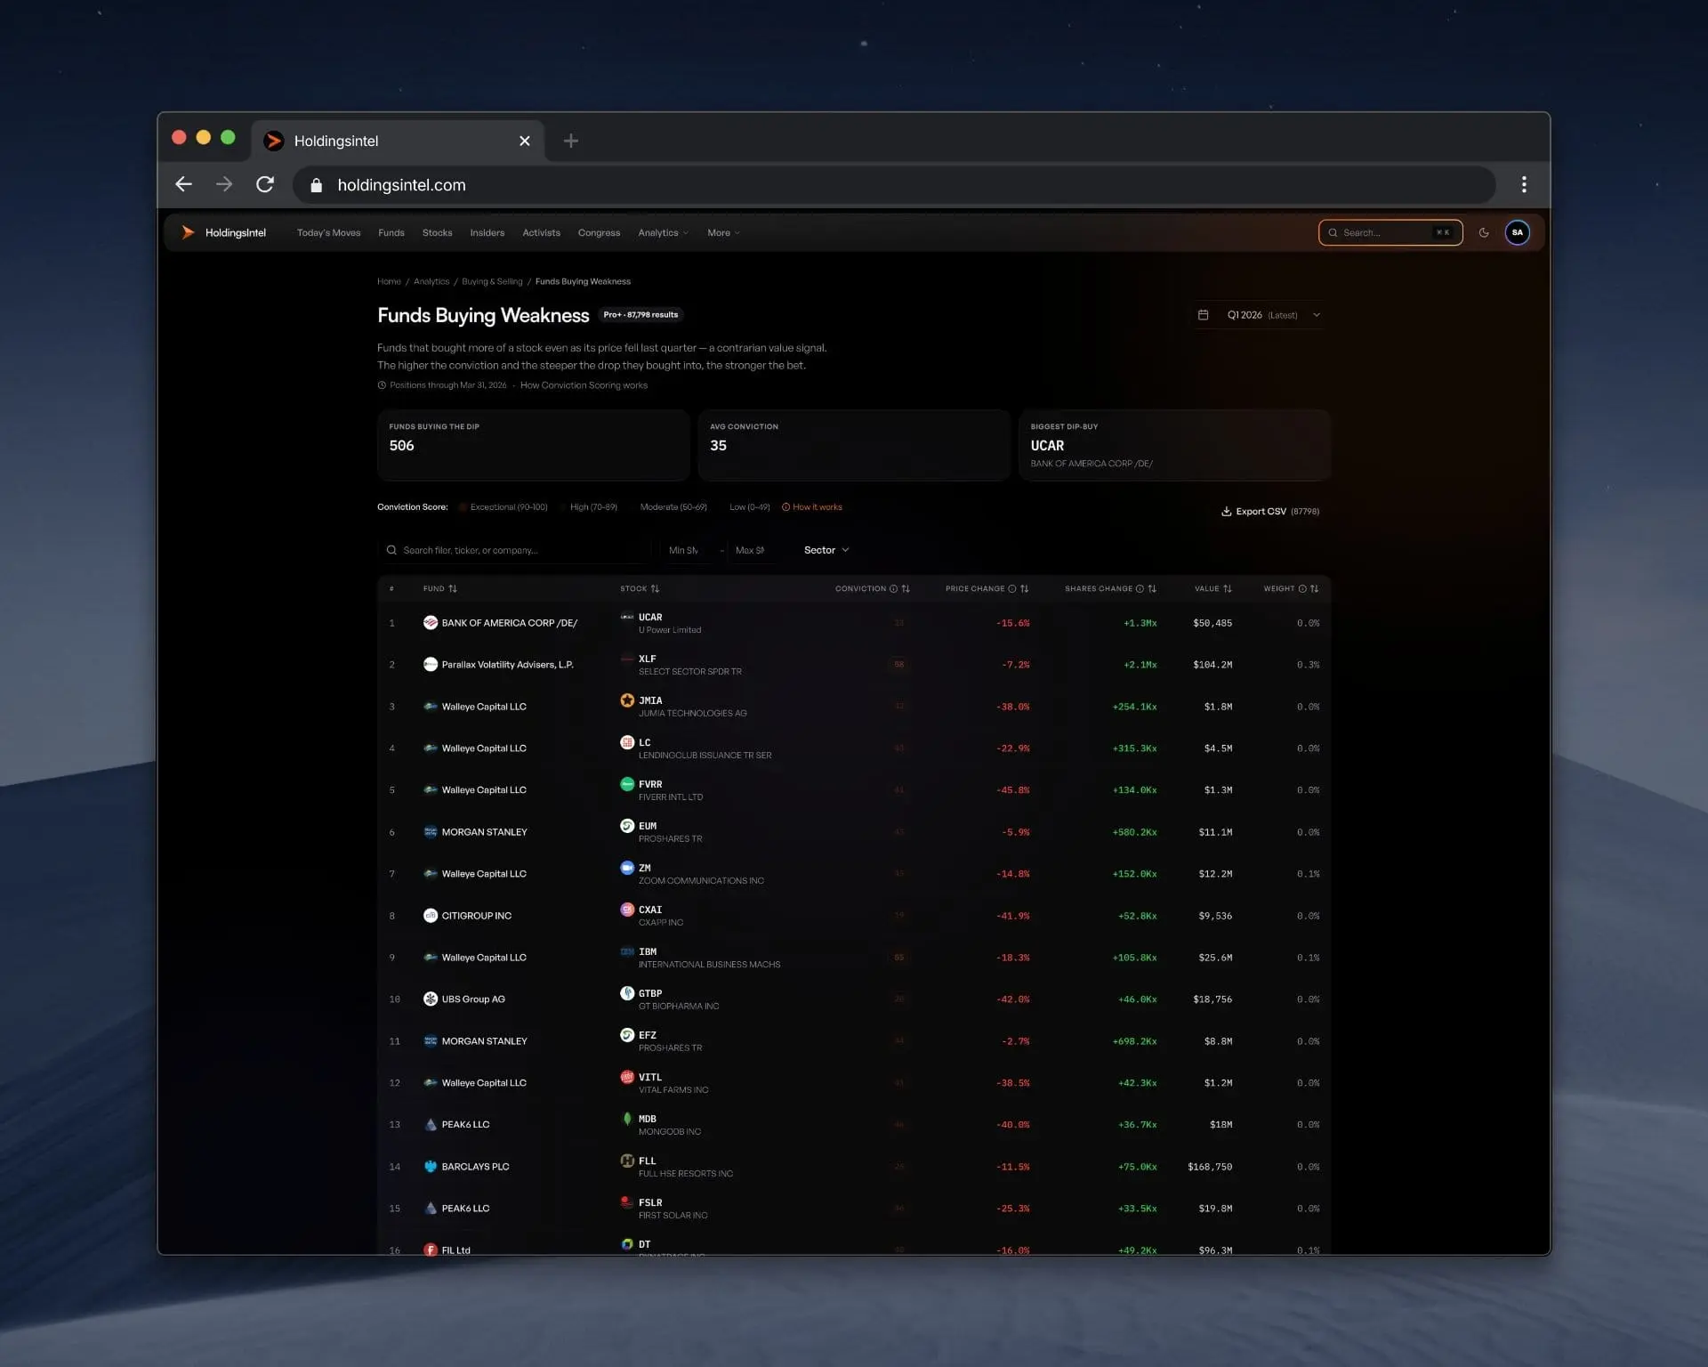Open Congress nav item

click(599, 232)
